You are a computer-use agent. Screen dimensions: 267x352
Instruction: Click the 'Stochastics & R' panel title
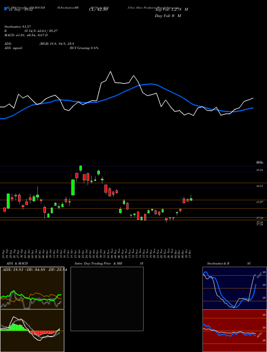(218, 263)
